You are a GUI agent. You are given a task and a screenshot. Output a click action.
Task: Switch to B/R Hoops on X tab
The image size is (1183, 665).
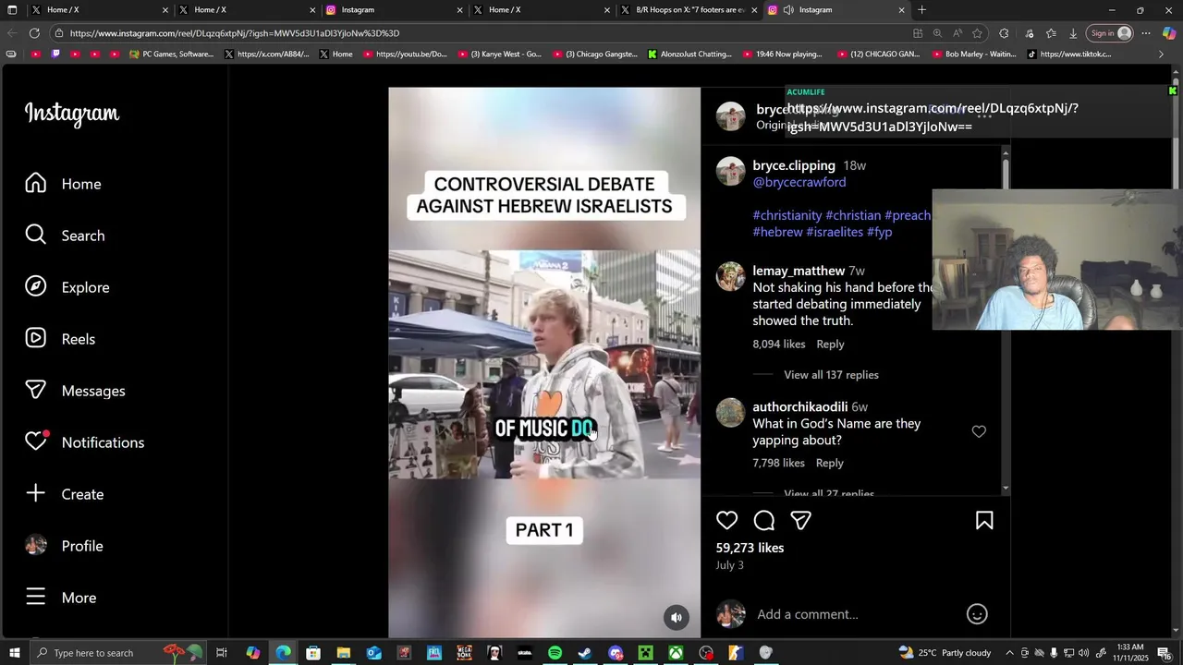[690, 10]
